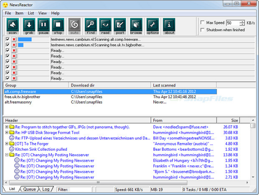The height and width of the screenshot is (195, 259).
Task: Click folder icon of HP USB Disk Storage
Action: [12, 132]
